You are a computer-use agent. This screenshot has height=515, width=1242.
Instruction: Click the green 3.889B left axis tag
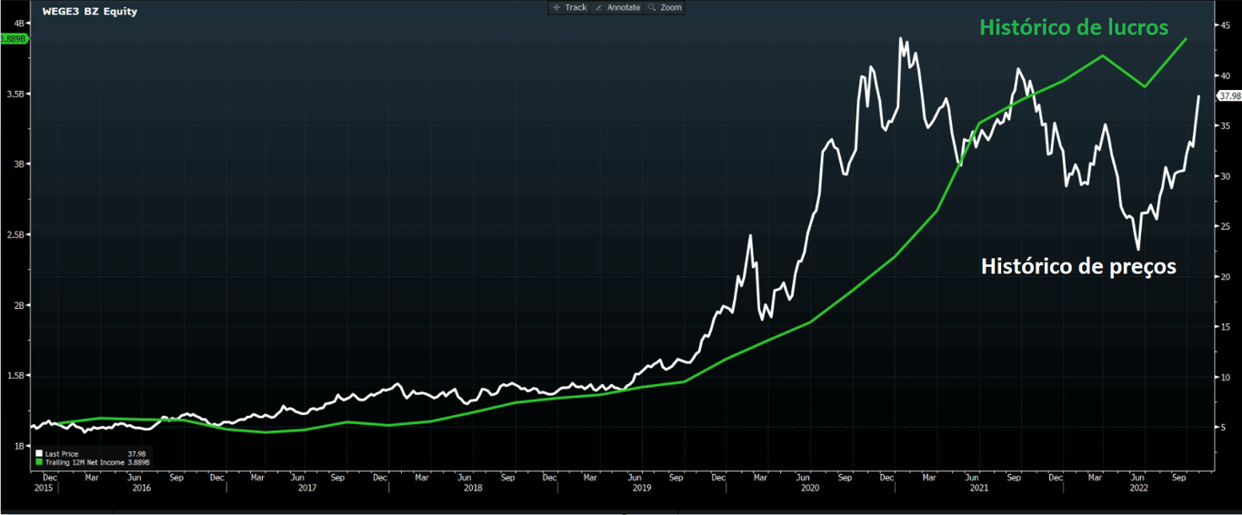(14, 39)
